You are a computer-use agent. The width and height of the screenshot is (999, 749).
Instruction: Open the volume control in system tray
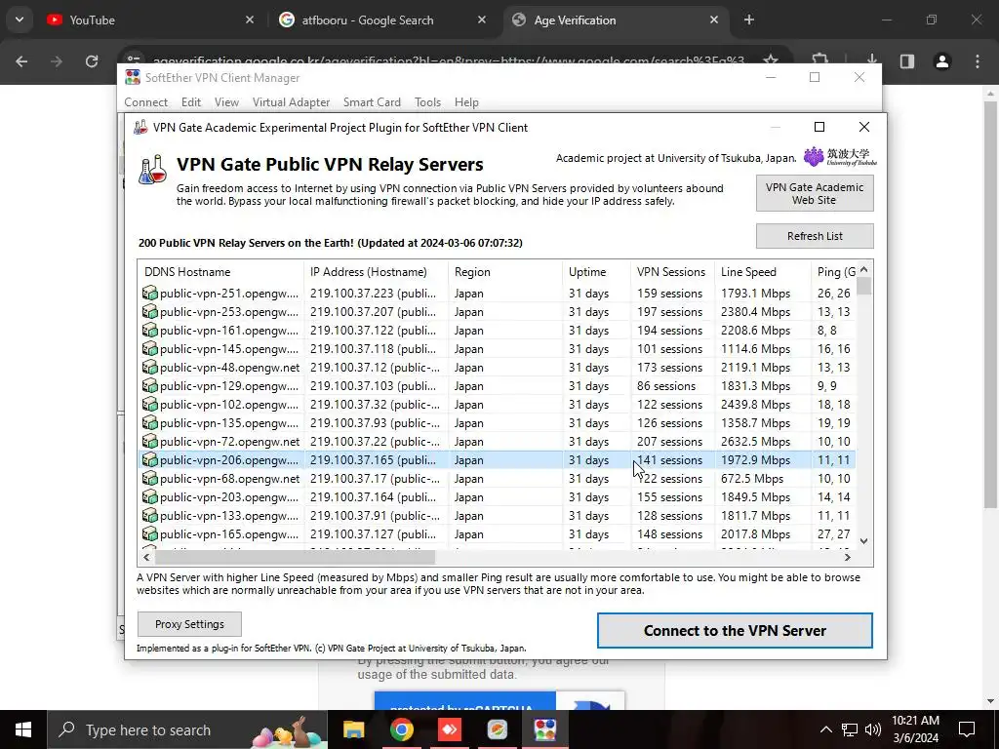[x=873, y=729]
